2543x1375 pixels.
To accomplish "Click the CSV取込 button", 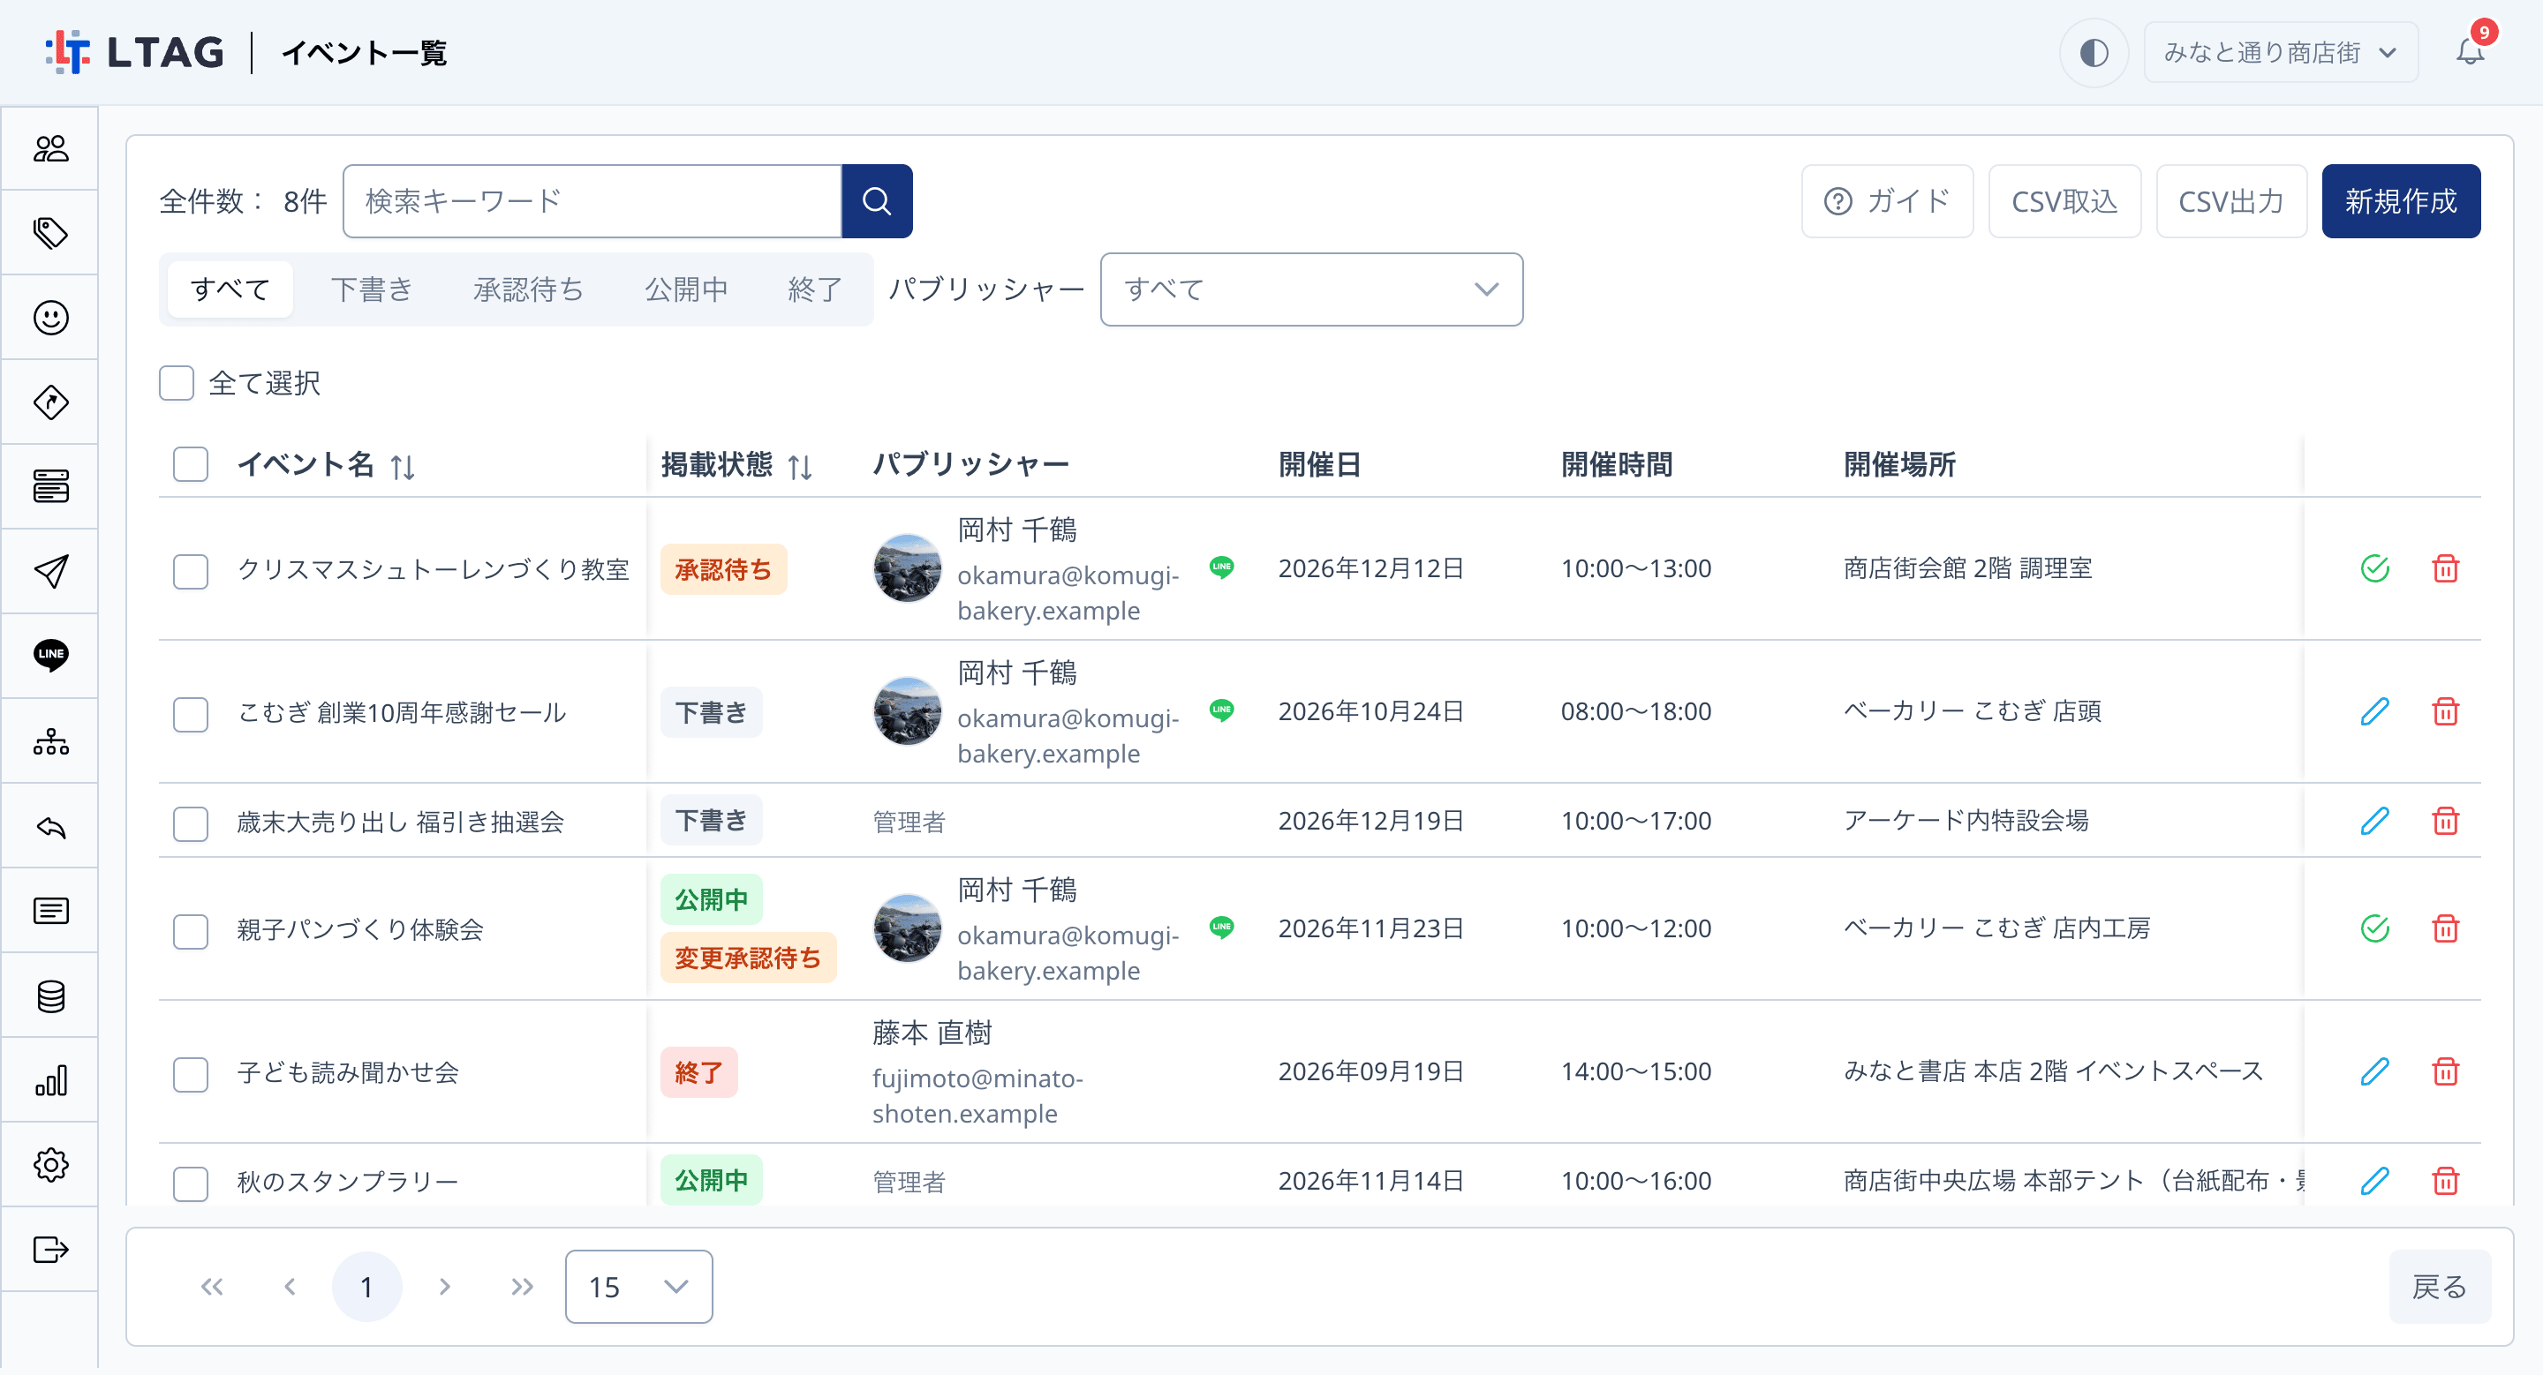I will click(2064, 201).
